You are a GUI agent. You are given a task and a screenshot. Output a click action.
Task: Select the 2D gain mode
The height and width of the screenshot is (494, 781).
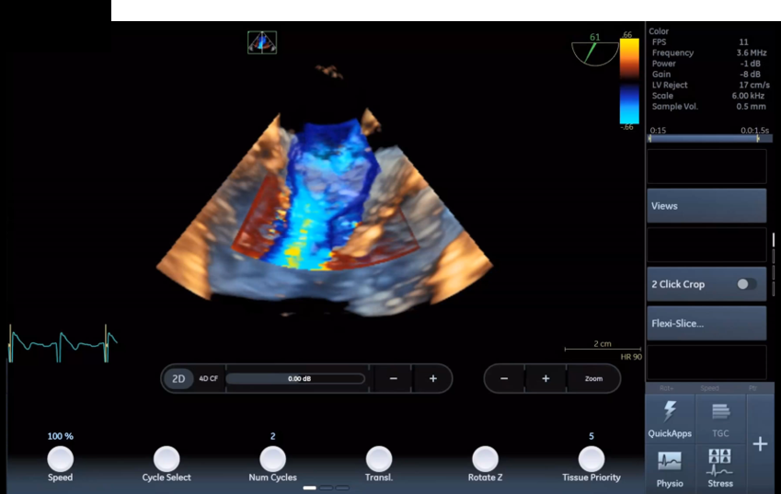[178, 379]
